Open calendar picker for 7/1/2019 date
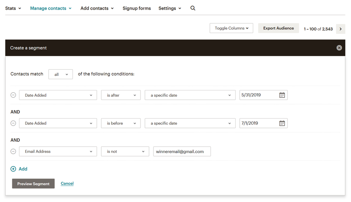The width and height of the screenshot is (351, 202). coord(282,123)
